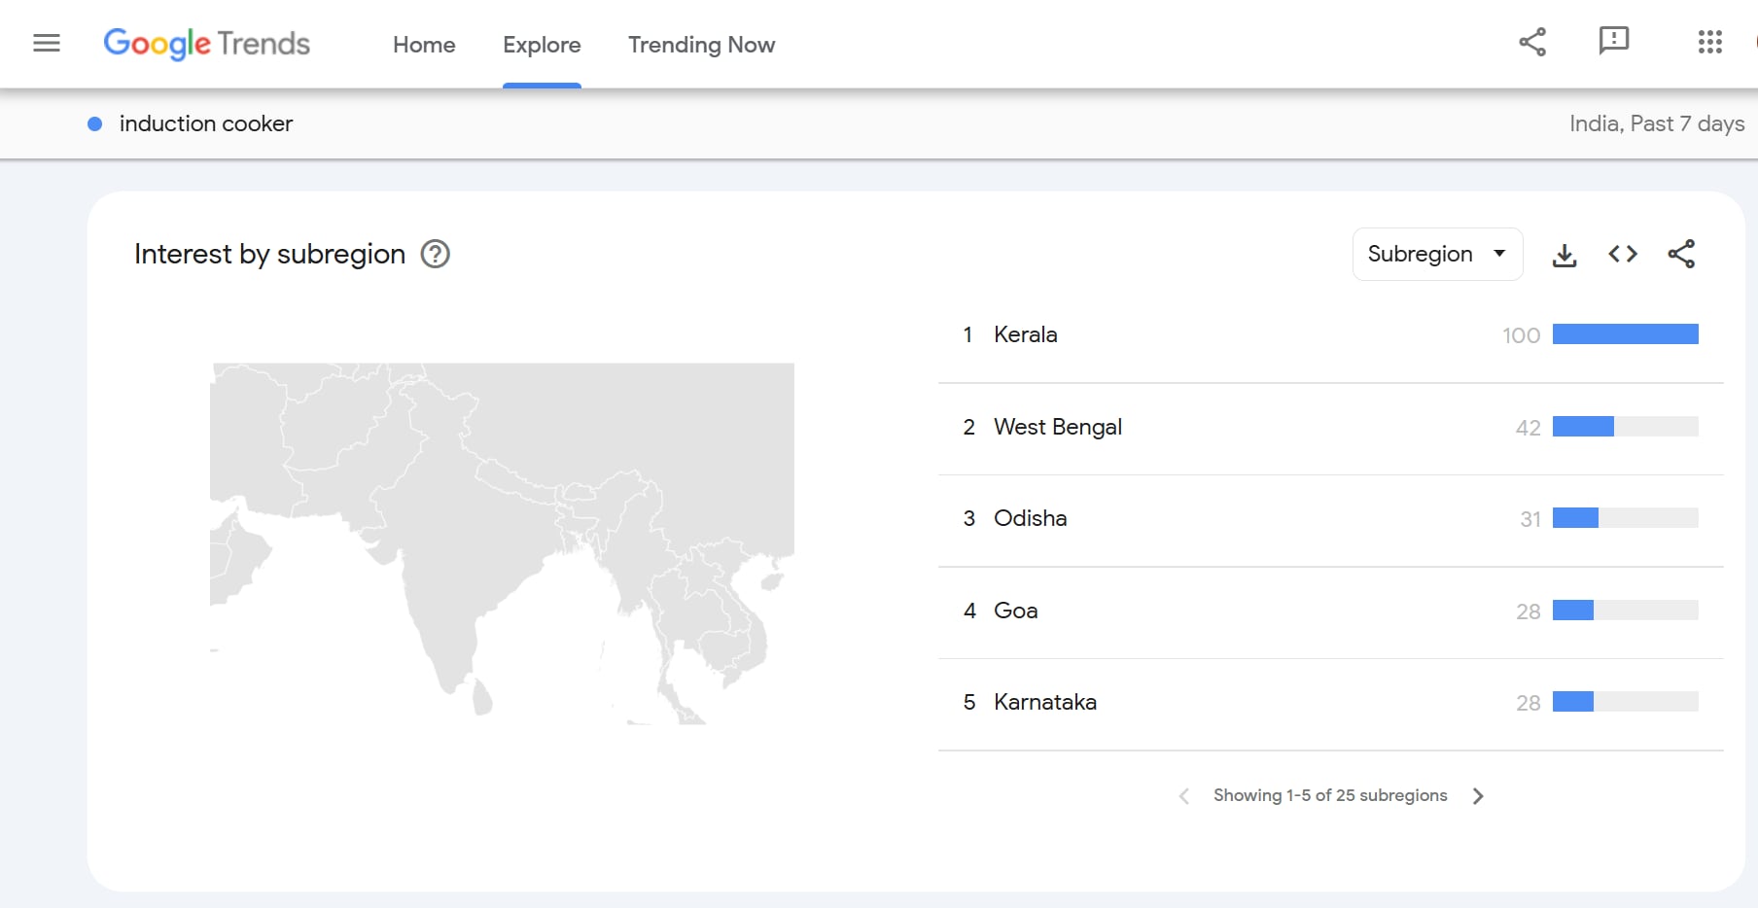
Task: Select West Bengal subregion entry
Action: (x=1057, y=427)
